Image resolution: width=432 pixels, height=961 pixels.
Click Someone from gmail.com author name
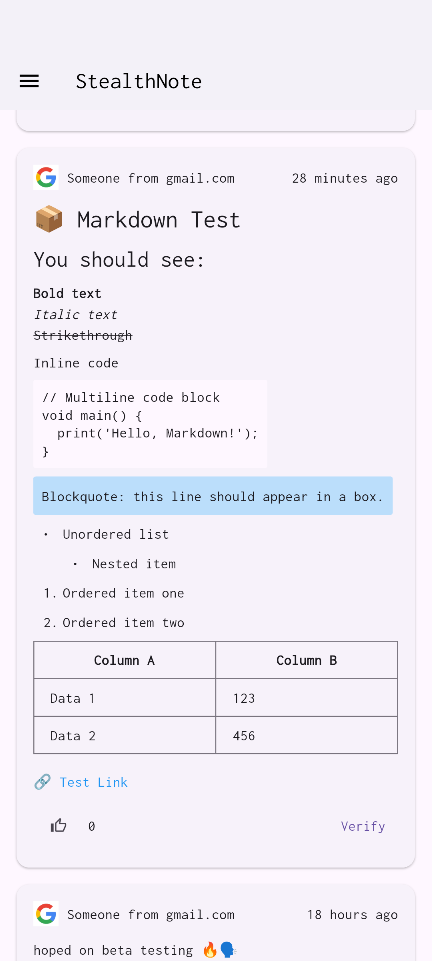151,178
